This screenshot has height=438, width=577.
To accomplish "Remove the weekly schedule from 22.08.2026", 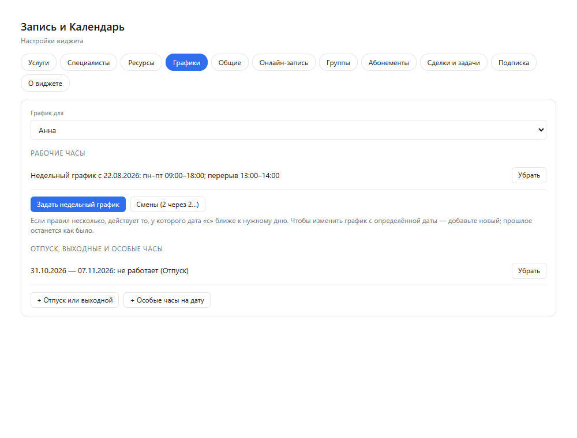I will pos(529,175).
